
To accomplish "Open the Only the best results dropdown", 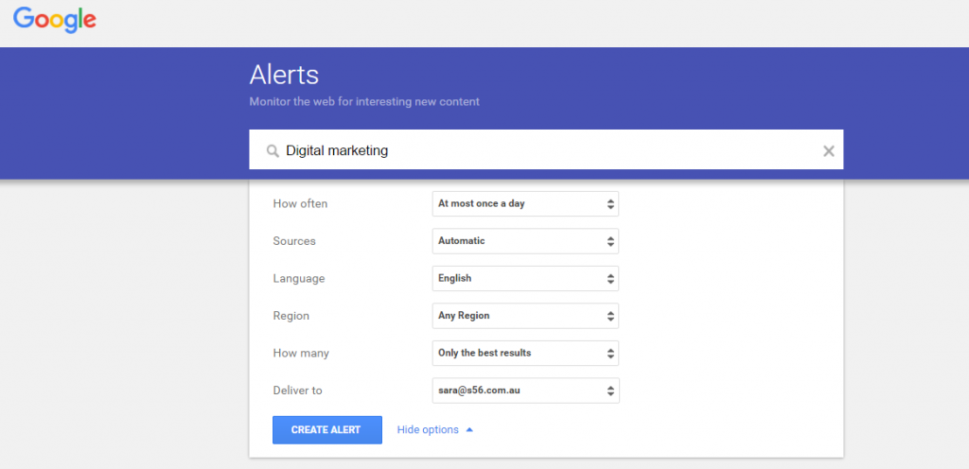I will (x=525, y=354).
